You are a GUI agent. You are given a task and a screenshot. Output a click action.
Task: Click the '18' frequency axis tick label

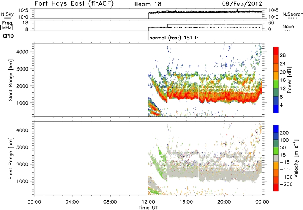(x=25, y=23)
